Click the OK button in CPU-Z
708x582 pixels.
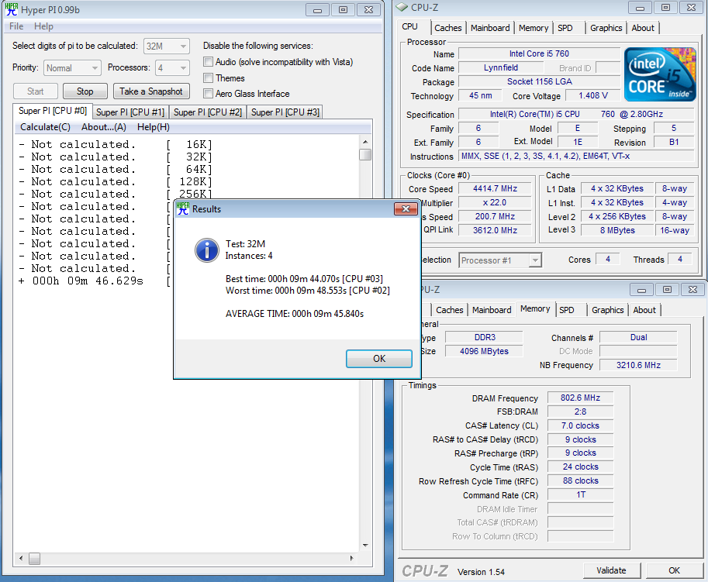[674, 570]
